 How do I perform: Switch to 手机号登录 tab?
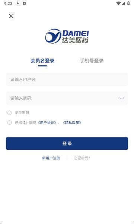(92, 61)
